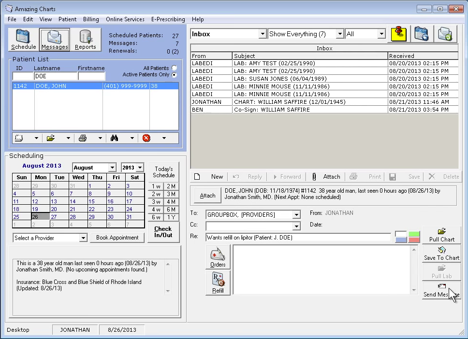This screenshot has width=468, height=339.
Task: Expand the Inbox folder dropdown
Action: tap(263, 34)
